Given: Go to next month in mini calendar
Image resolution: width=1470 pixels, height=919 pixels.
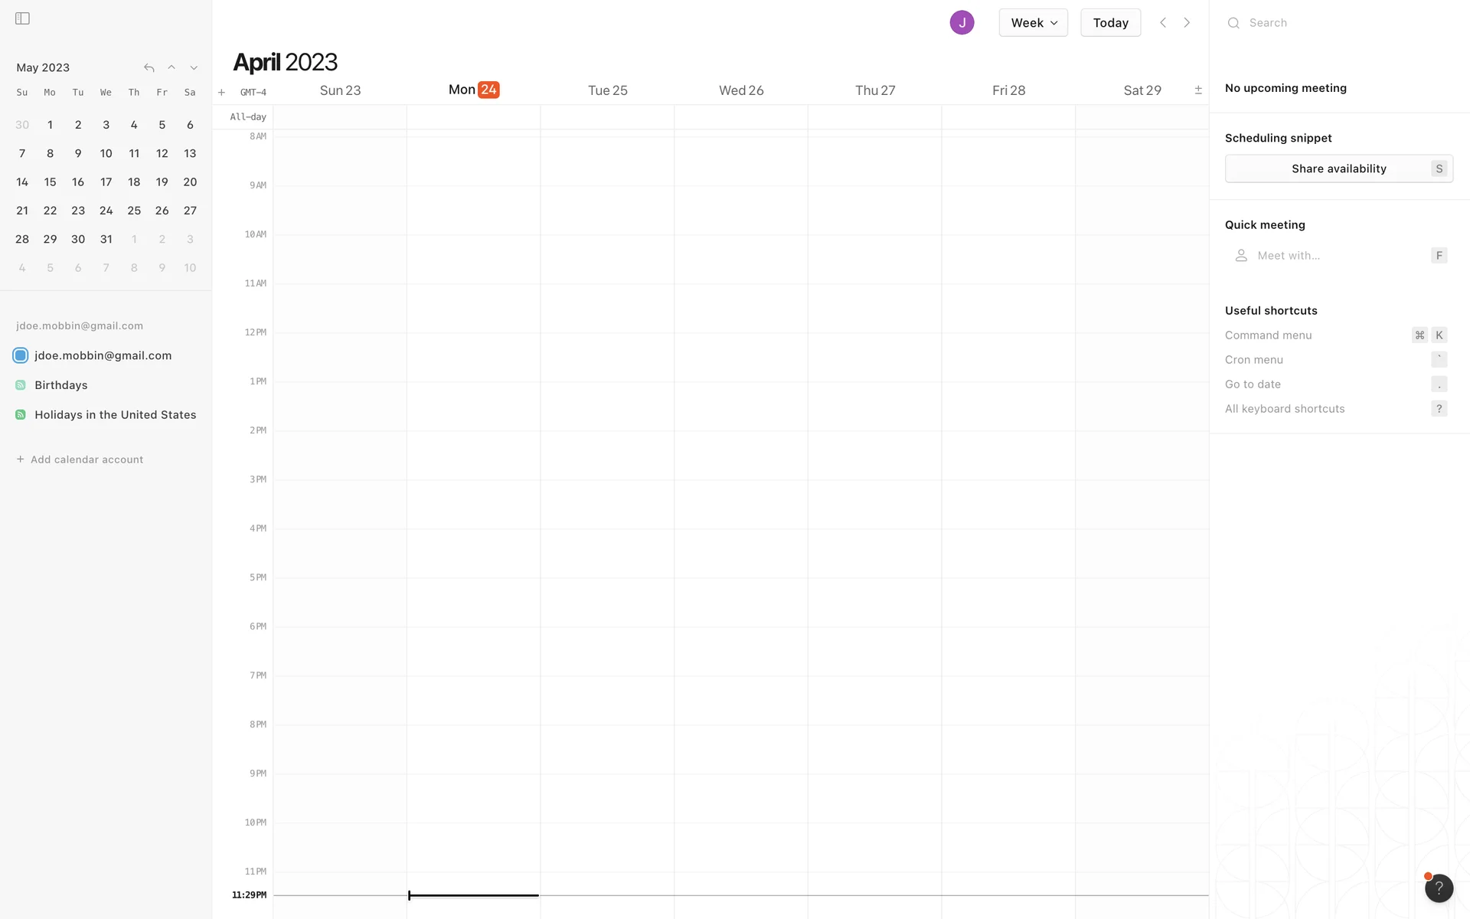Looking at the screenshot, I should pyautogui.click(x=194, y=68).
